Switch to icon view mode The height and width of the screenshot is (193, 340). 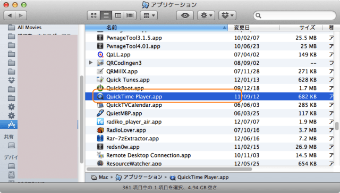click(x=93, y=15)
